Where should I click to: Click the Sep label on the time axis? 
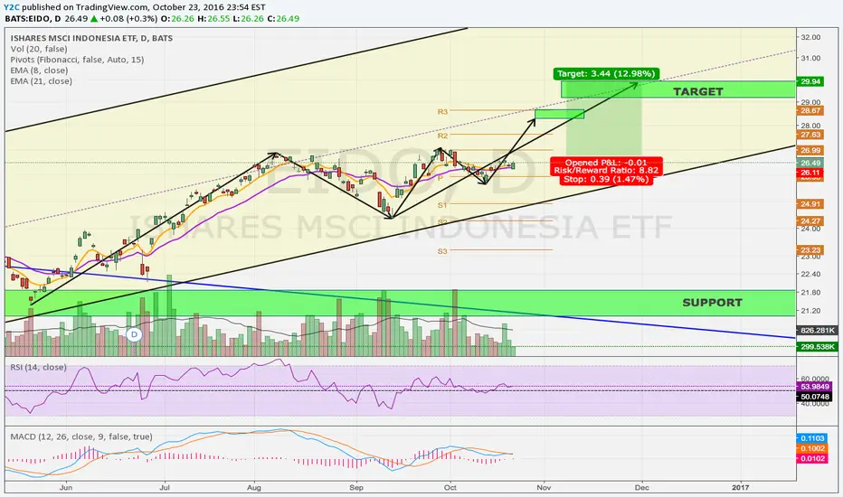point(355,488)
